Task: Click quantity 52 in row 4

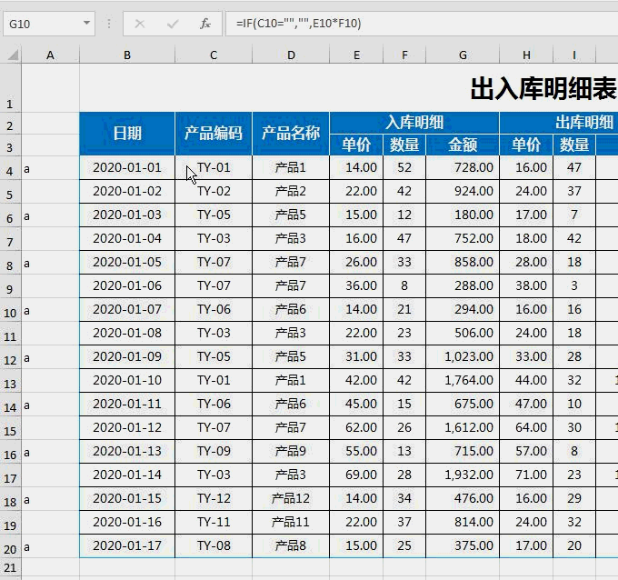Action: (x=404, y=167)
